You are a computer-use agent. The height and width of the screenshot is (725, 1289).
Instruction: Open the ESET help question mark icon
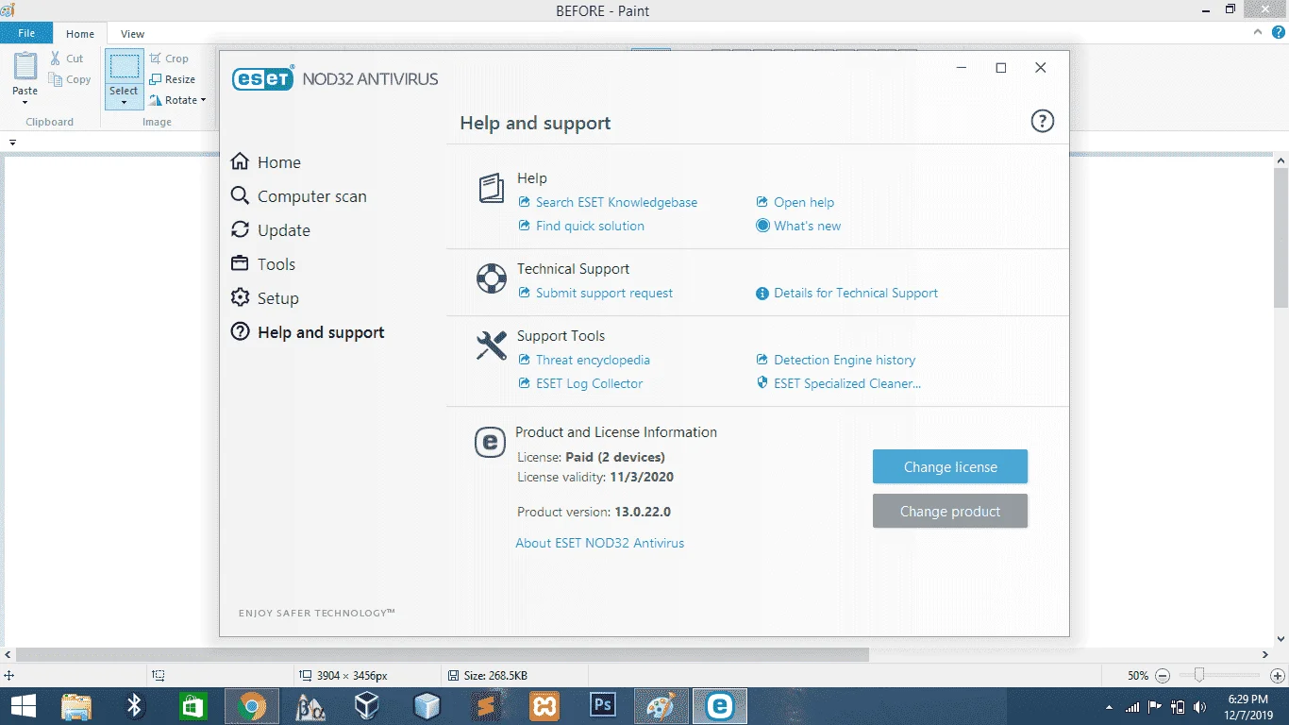coord(1042,121)
